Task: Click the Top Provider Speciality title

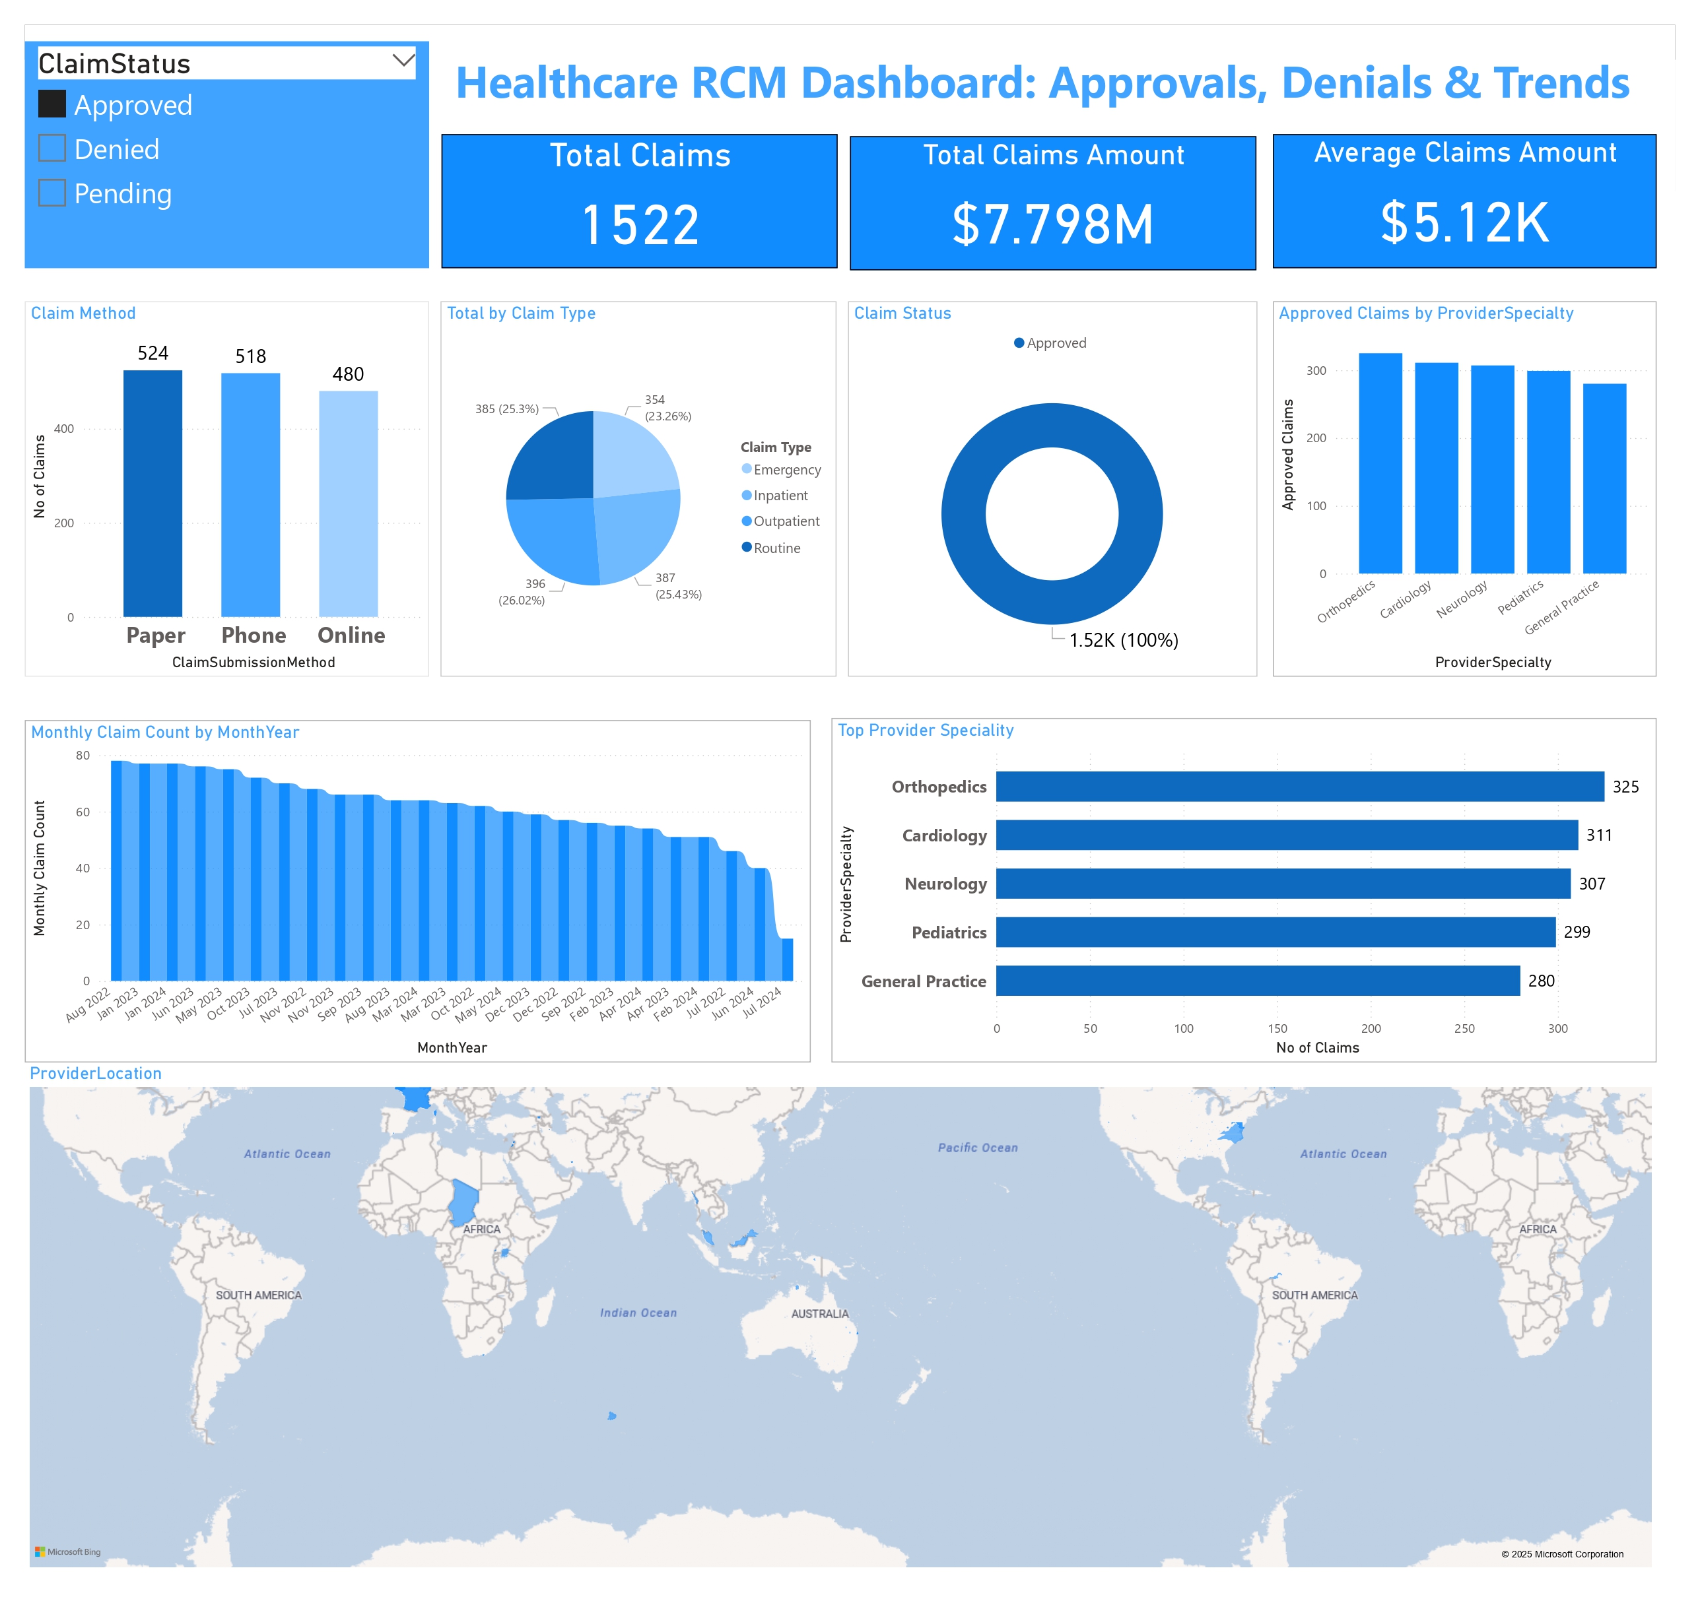Action: click(x=925, y=730)
